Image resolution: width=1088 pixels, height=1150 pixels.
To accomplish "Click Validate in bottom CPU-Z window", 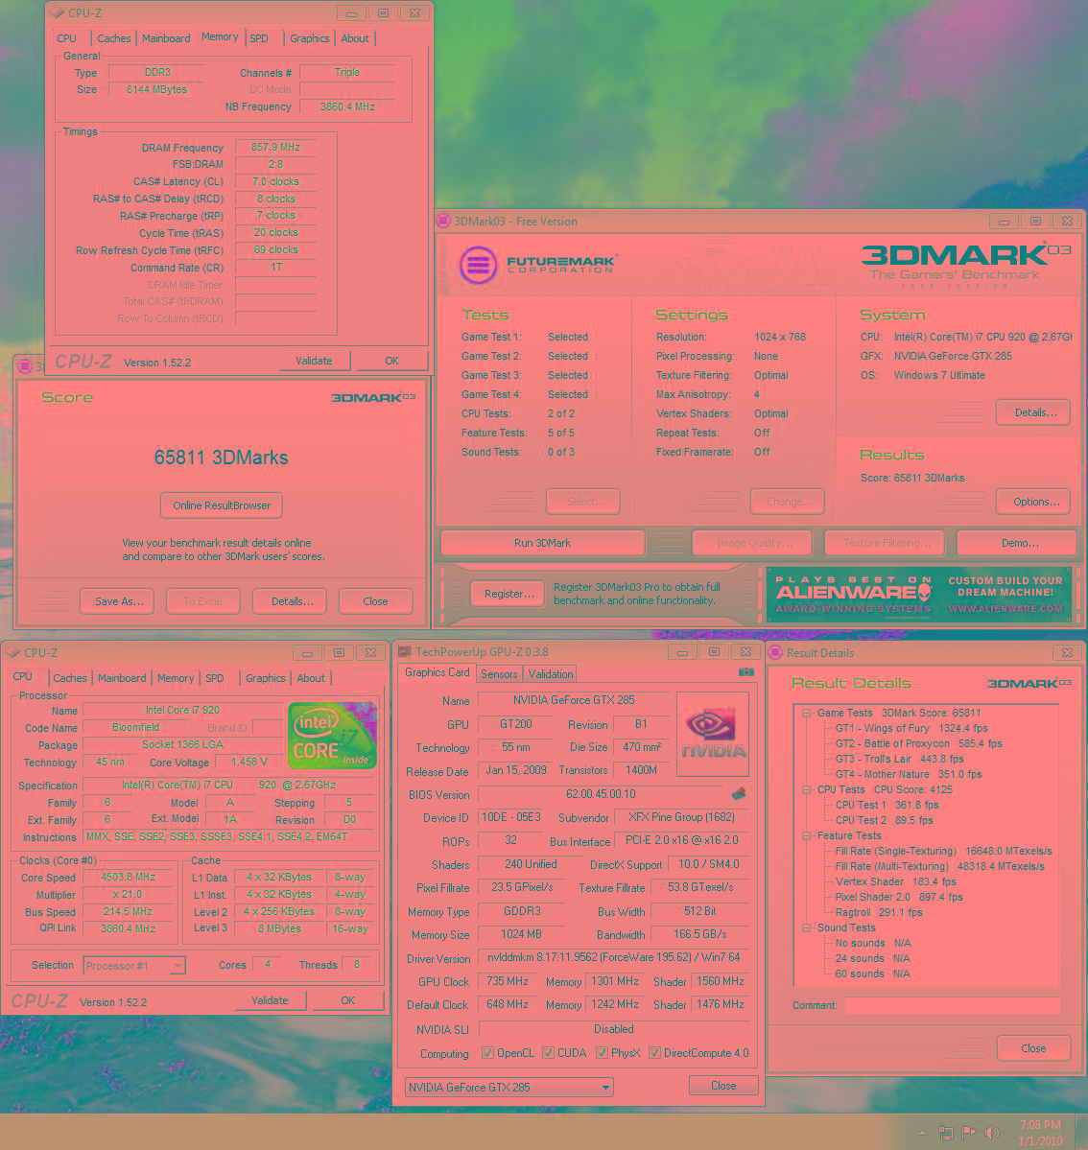I will click(270, 1000).
